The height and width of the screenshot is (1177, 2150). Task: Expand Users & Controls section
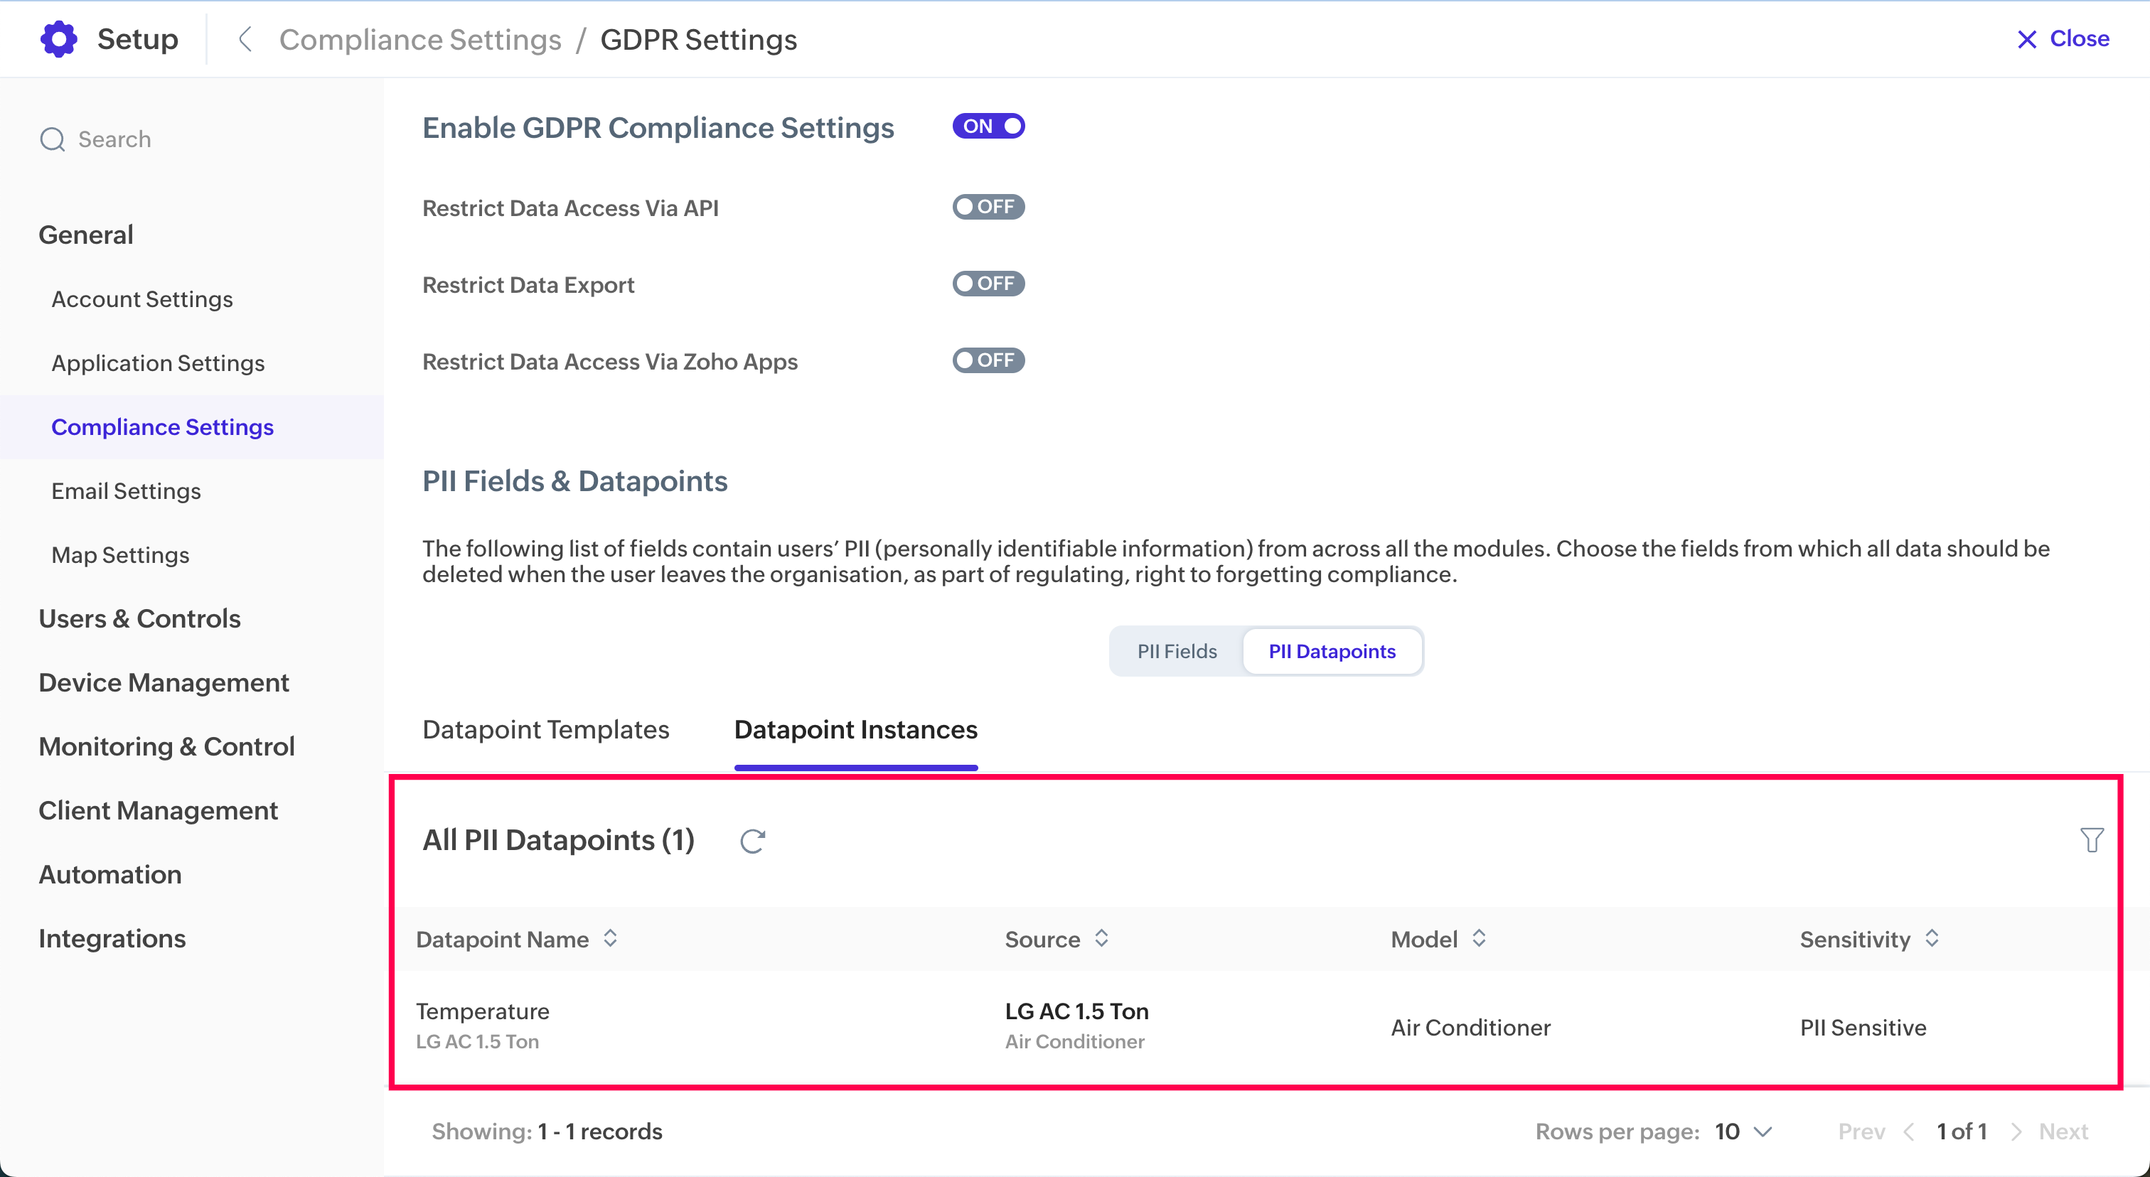pos(139,618)
